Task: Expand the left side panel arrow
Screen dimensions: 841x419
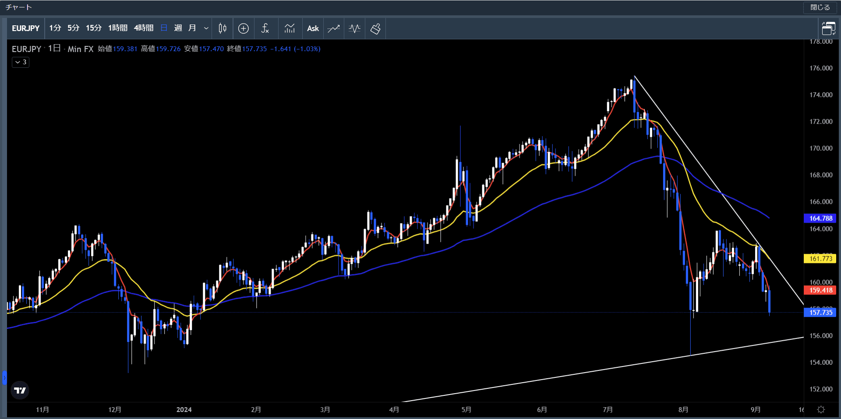Action: pos(4,377)
